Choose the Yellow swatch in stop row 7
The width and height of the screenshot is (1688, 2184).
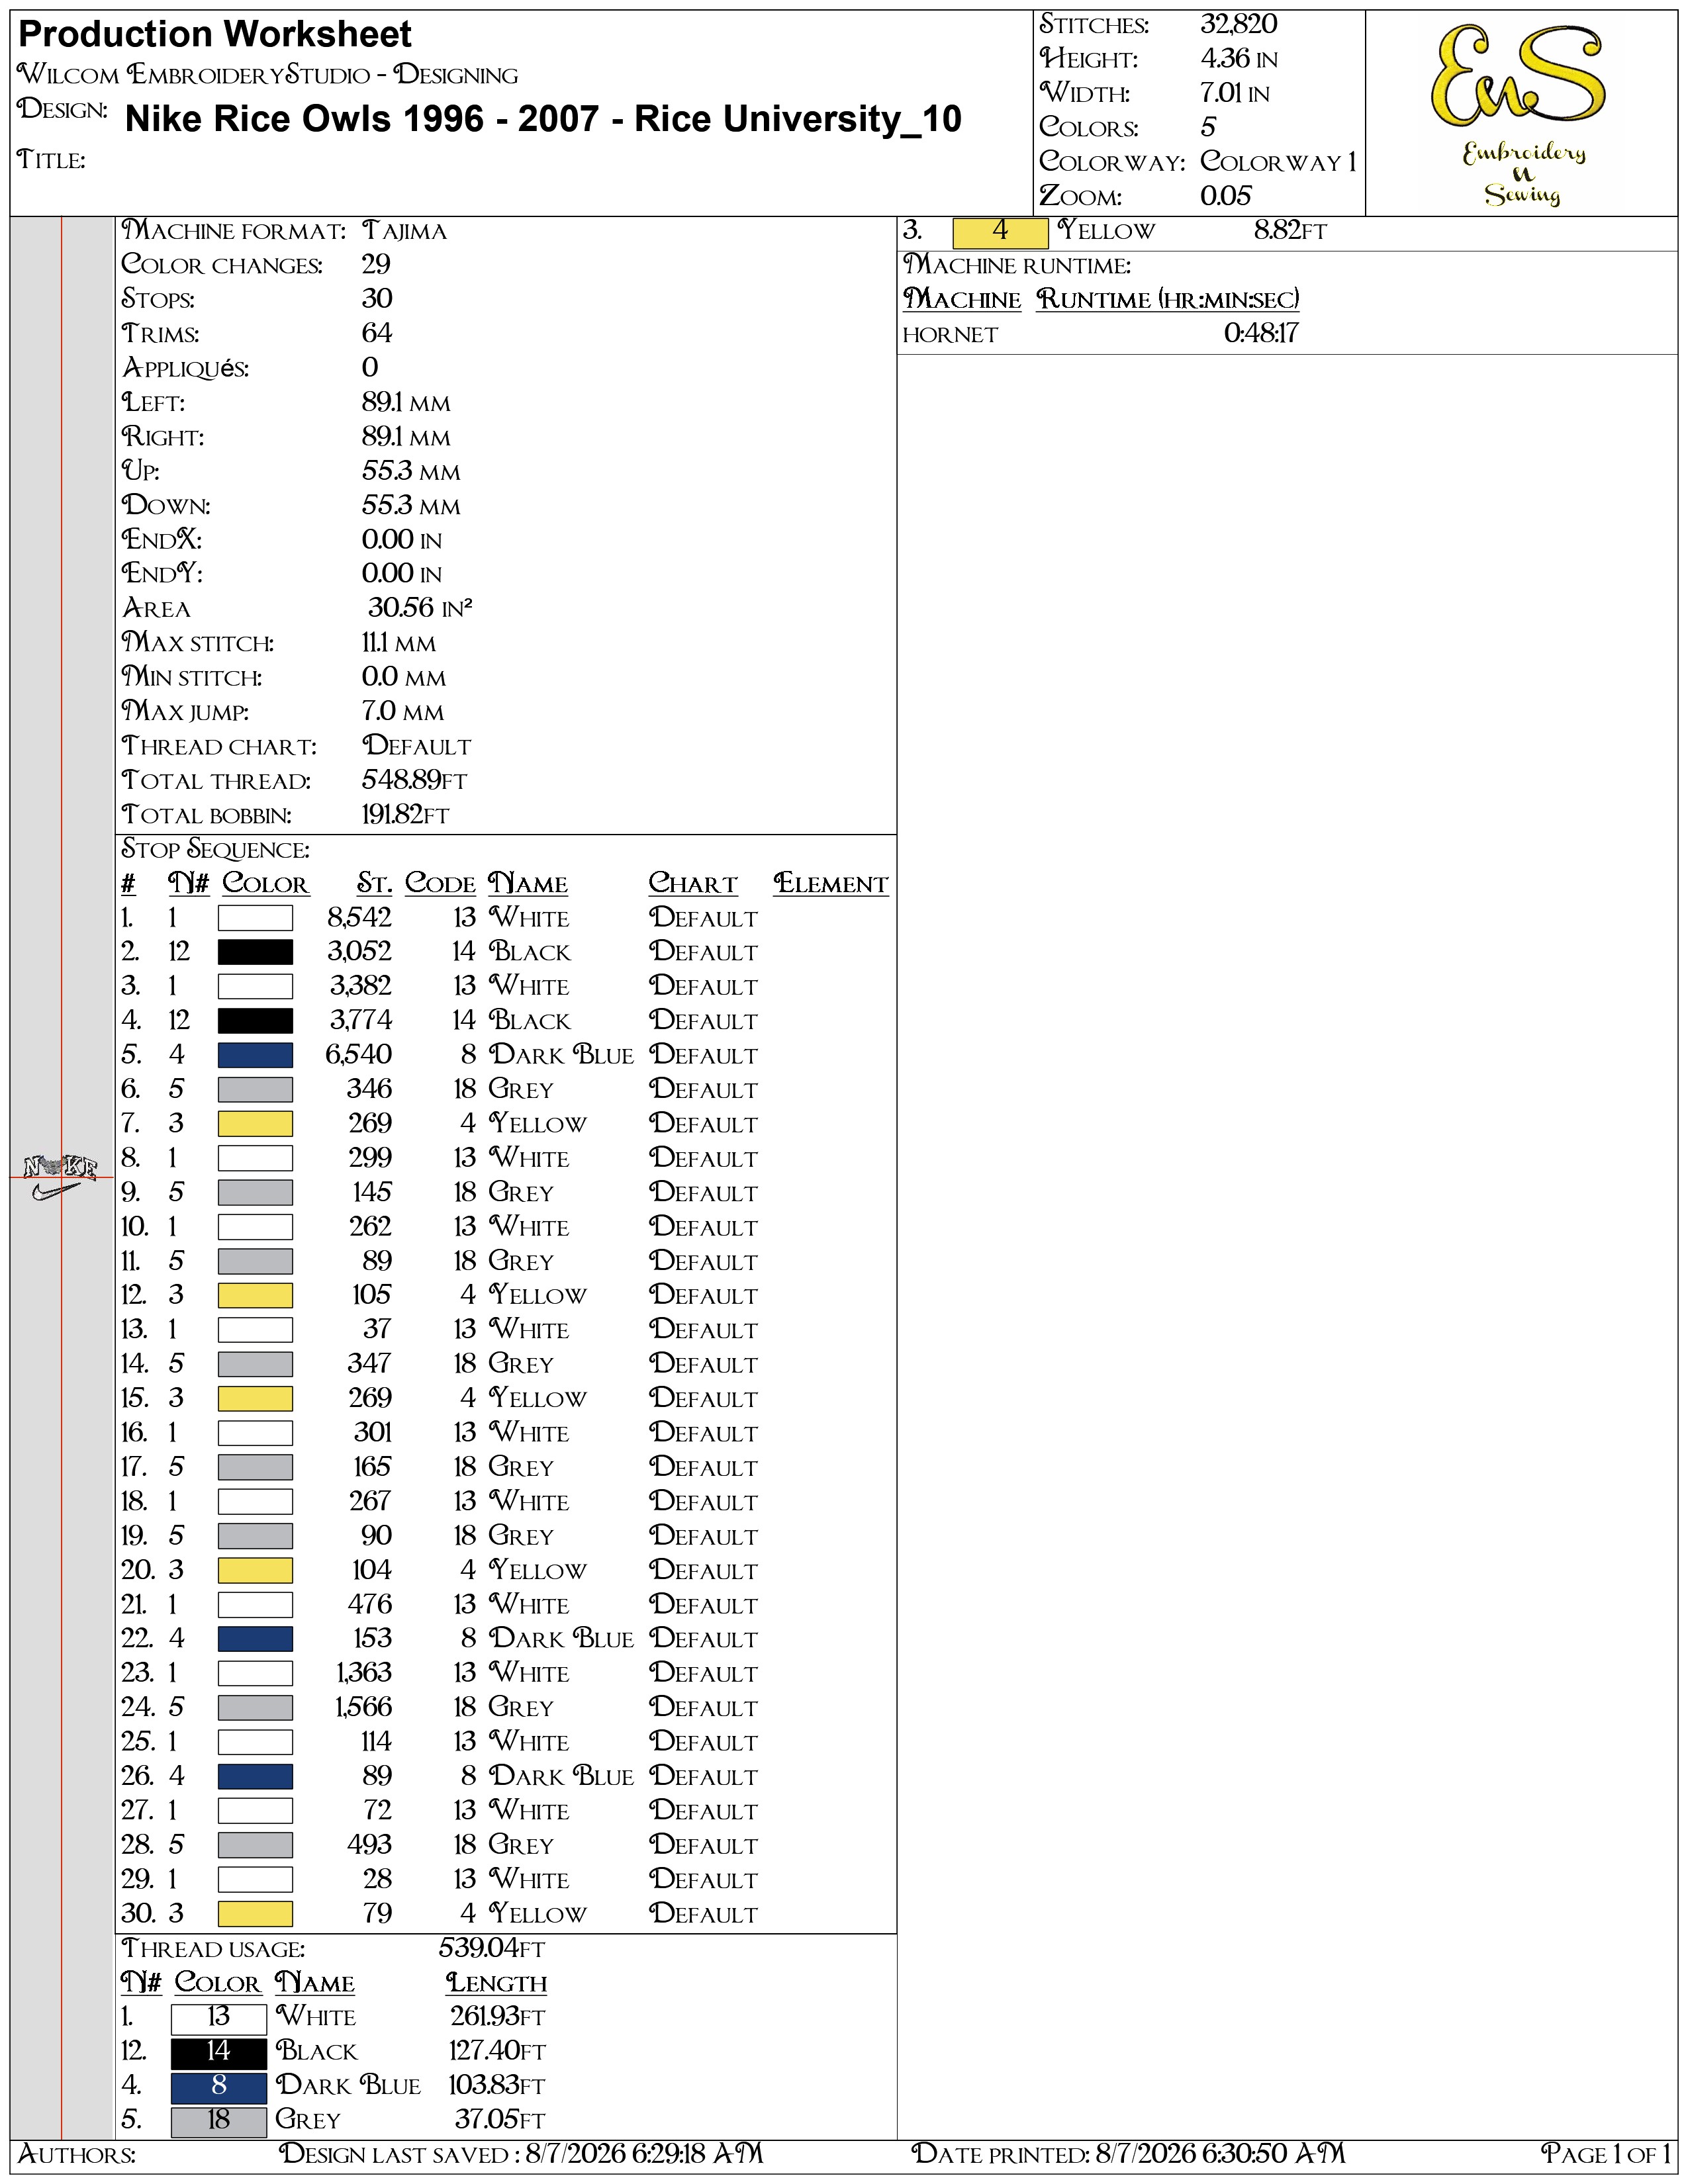click(255, 1124)
